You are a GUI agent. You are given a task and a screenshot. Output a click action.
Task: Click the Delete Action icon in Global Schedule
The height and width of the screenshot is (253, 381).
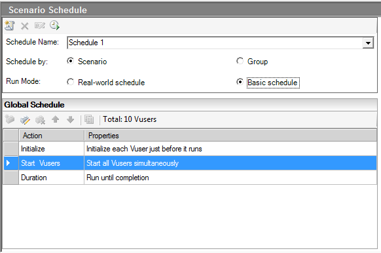tap(40, 120)
